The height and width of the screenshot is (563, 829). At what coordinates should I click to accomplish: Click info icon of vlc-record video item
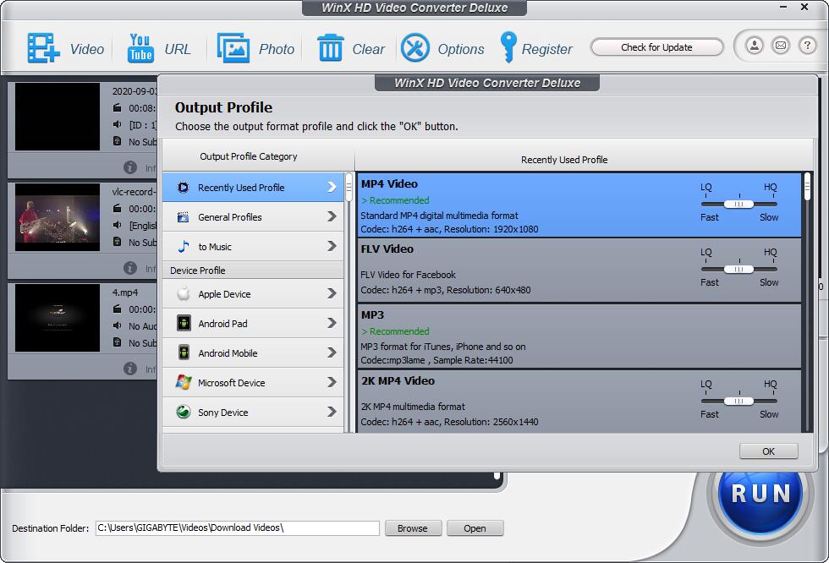tap(130, 268)
